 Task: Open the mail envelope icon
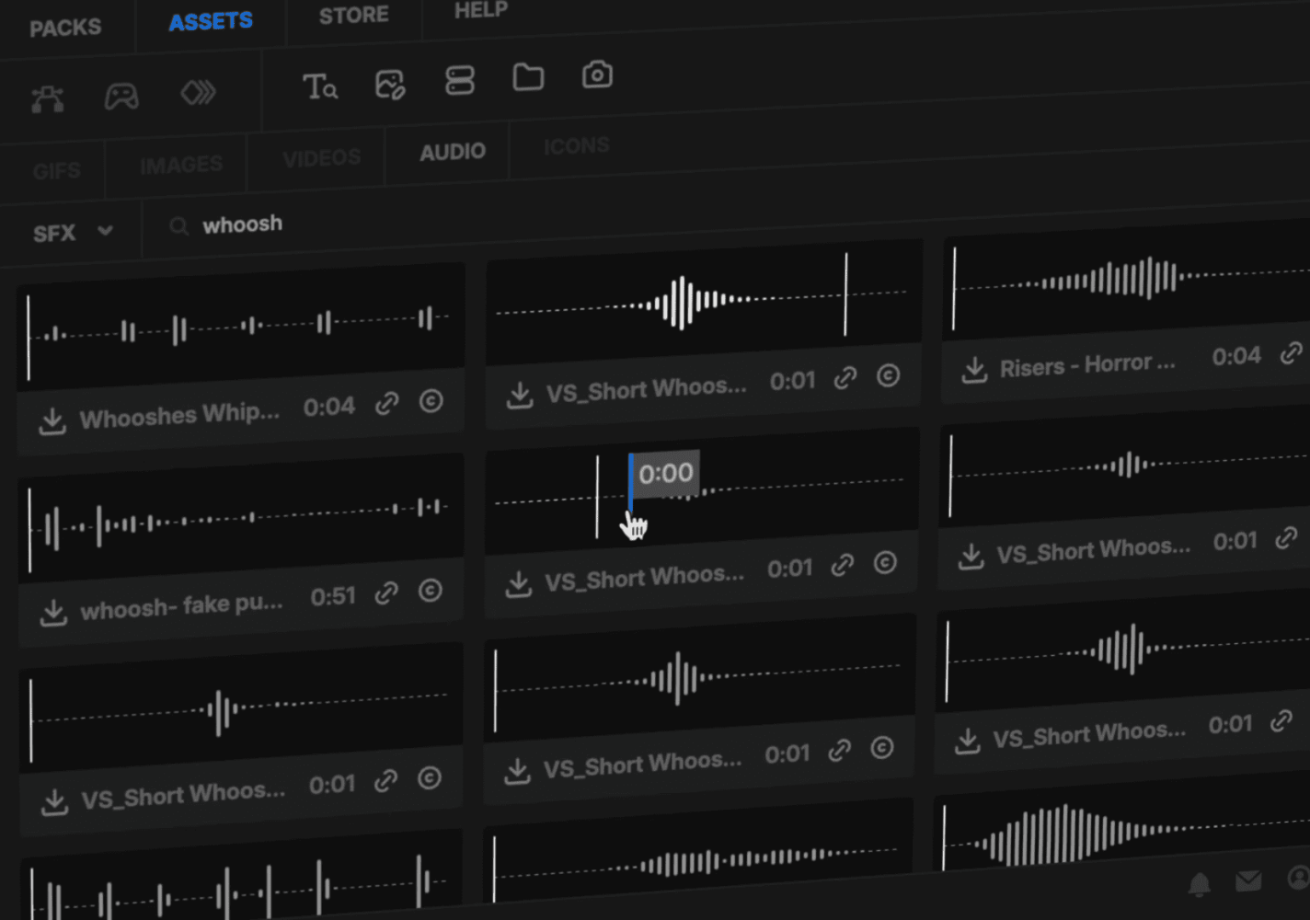(x=1249, y=881)
